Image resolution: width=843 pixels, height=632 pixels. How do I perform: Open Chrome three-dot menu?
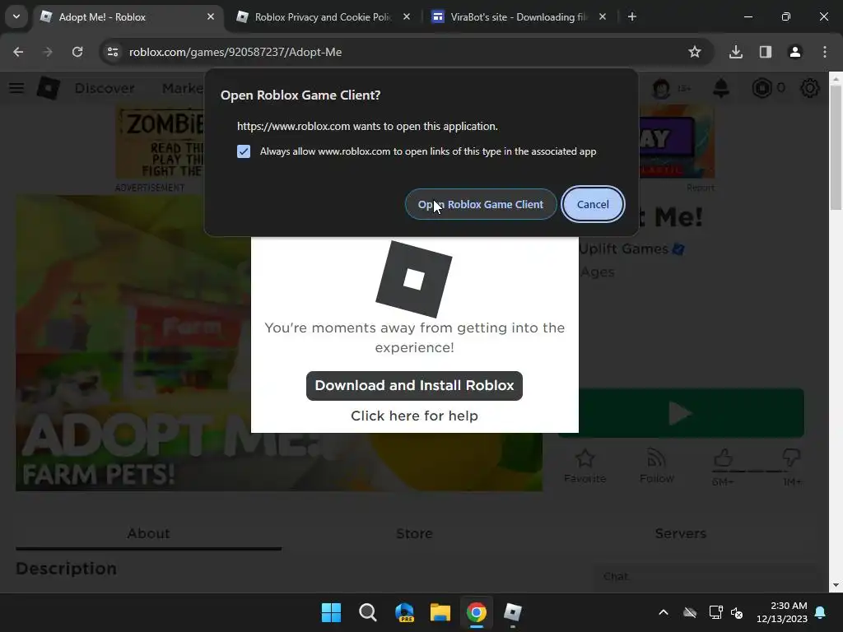pos(825,52)
